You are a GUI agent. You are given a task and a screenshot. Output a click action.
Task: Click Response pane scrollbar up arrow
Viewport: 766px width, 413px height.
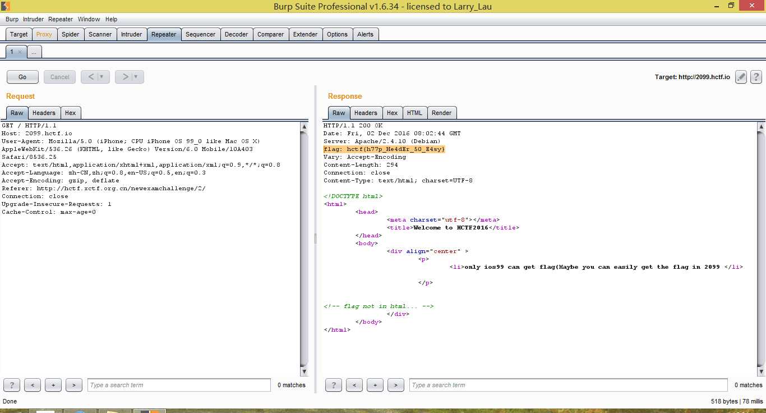(760, 127)
